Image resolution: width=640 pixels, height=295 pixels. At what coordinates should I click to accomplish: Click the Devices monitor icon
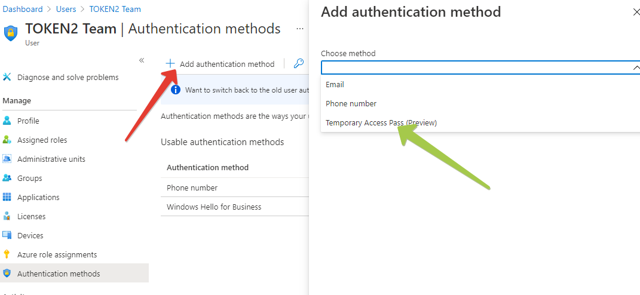pos(7,235)
